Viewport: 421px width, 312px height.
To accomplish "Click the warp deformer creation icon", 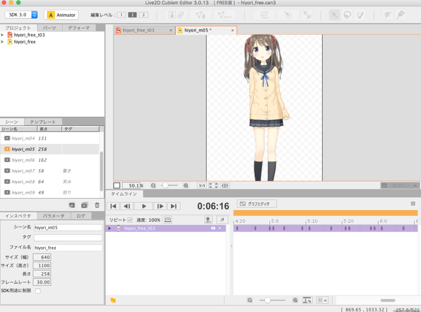I will click(x=264, y=15).
